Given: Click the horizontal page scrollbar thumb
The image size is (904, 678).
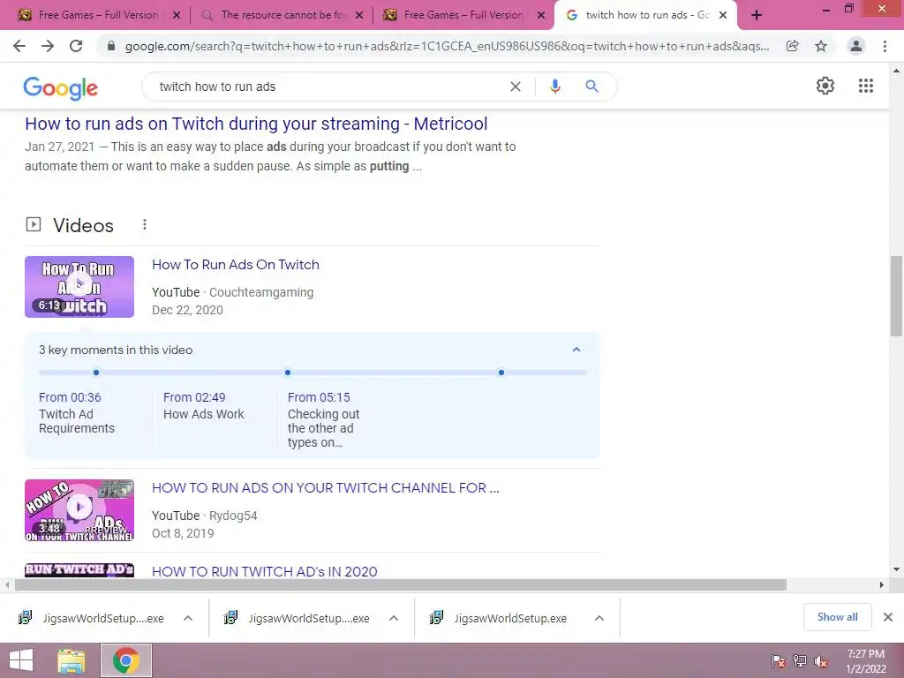Looking at the screenshot, I should (400, 584).
